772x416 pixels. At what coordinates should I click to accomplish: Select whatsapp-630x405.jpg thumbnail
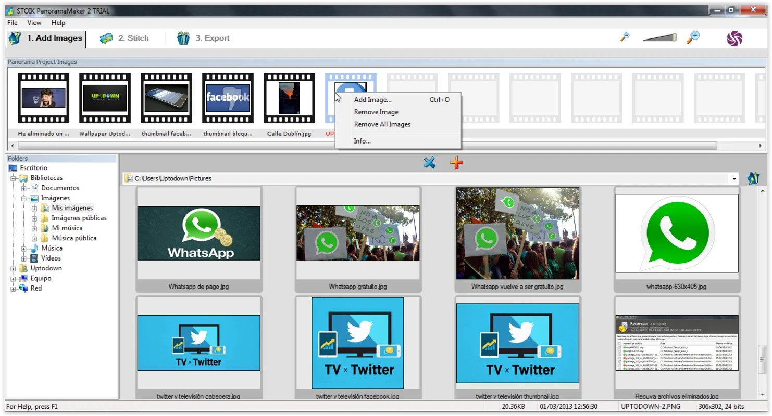677,239
